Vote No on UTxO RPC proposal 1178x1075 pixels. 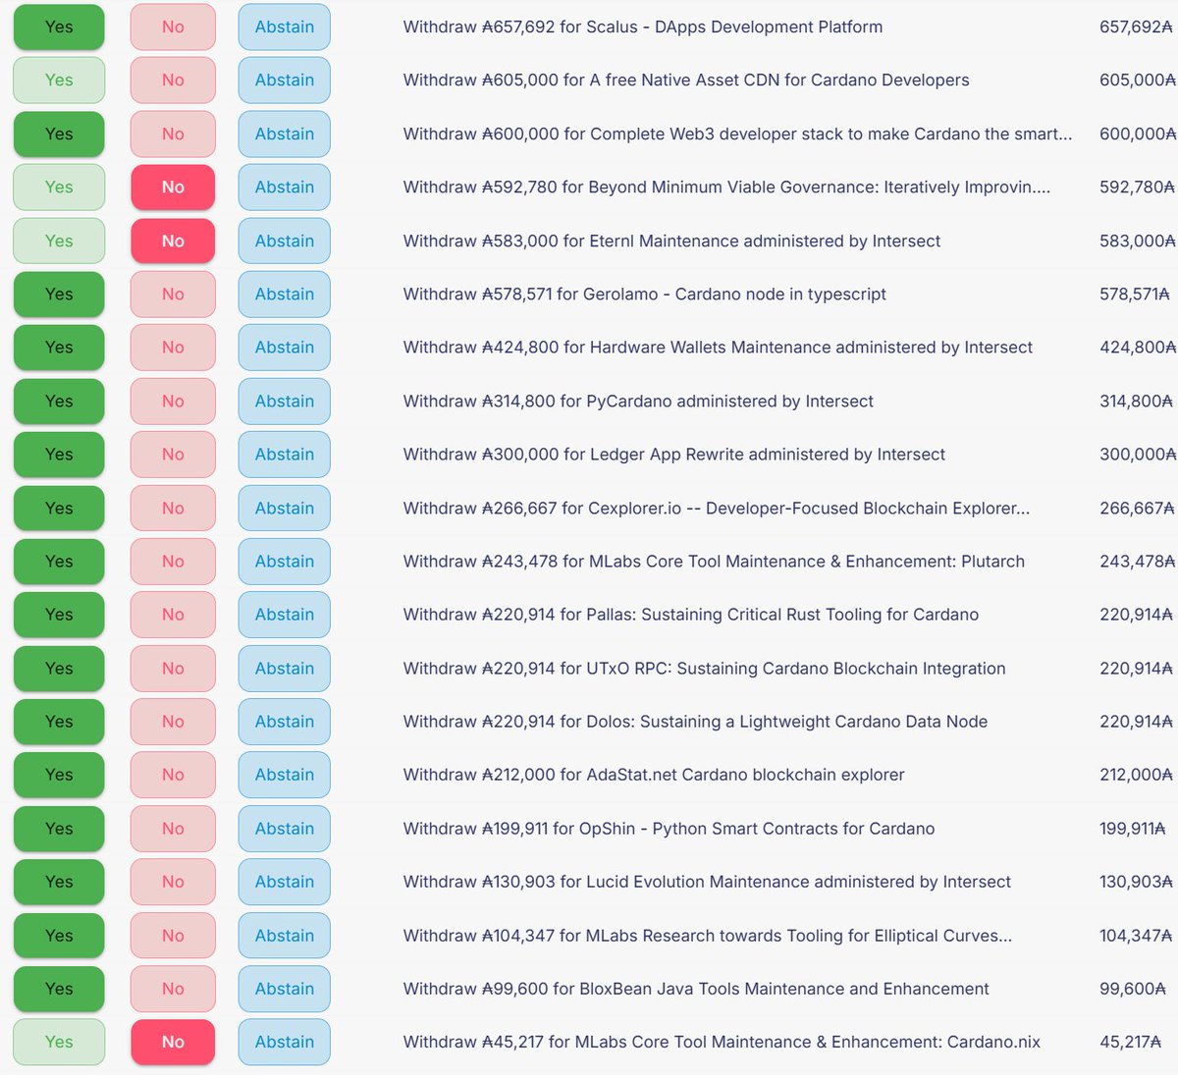(173, 669)
